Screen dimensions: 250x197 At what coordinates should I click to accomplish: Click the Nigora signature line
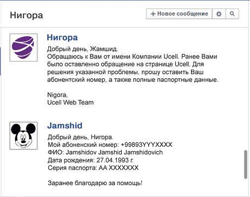pos(57,95)
